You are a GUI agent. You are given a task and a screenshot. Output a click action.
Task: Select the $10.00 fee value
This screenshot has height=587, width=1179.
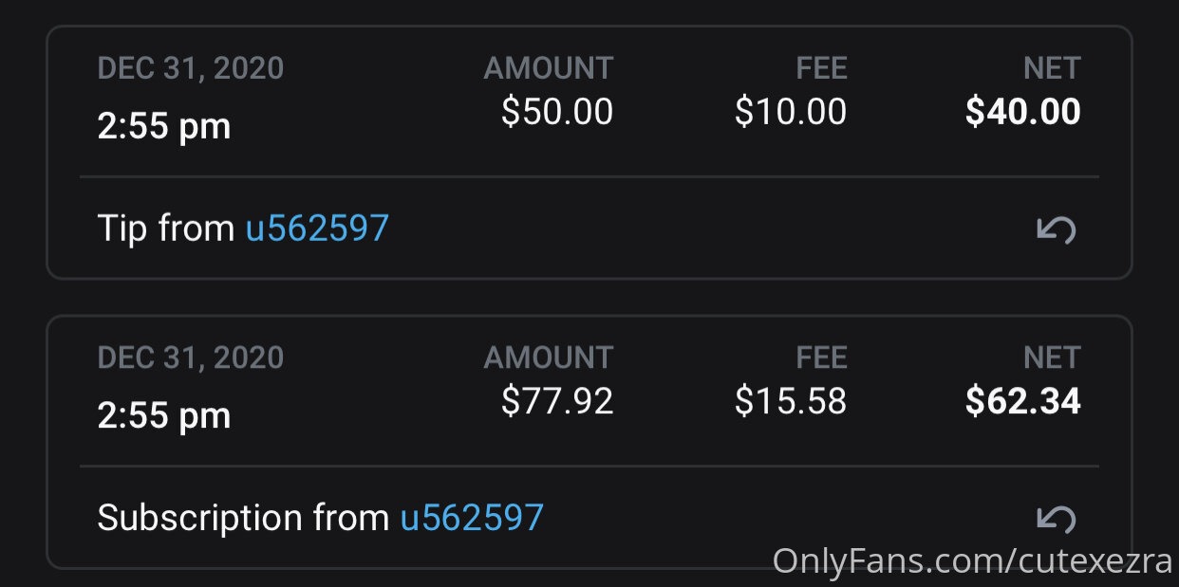point(791,112)
